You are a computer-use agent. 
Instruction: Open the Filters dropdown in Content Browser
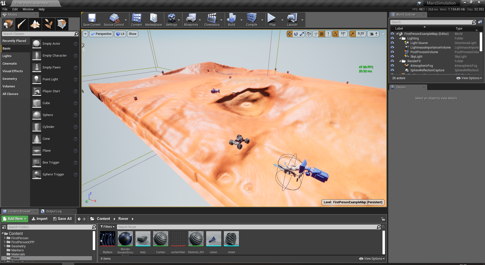pyautogui.click(x=107, y=227)
